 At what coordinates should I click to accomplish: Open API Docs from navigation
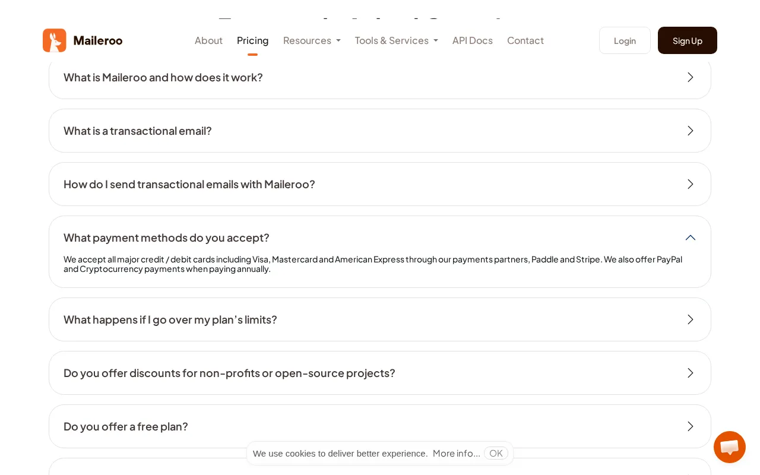(473, 40)
